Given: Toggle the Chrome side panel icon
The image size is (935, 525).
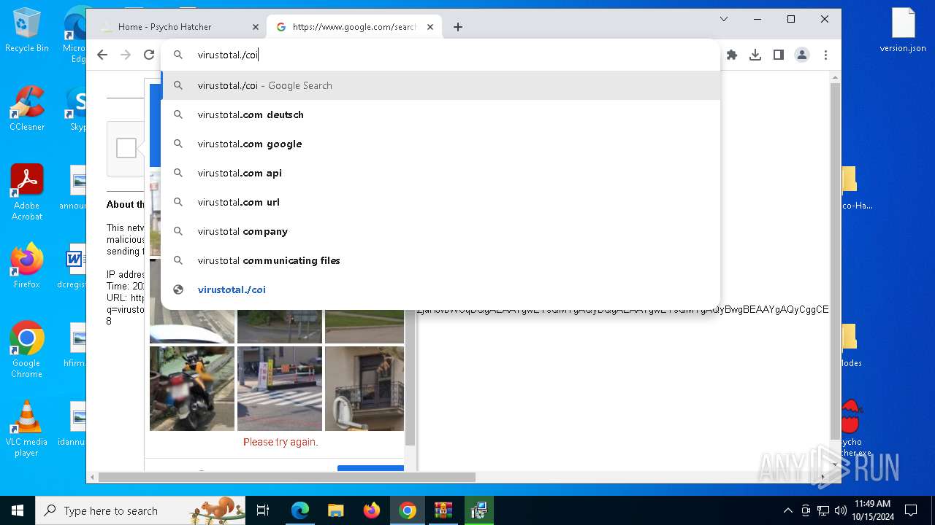Looking at the screenshot, I should [x=779, y=55].
